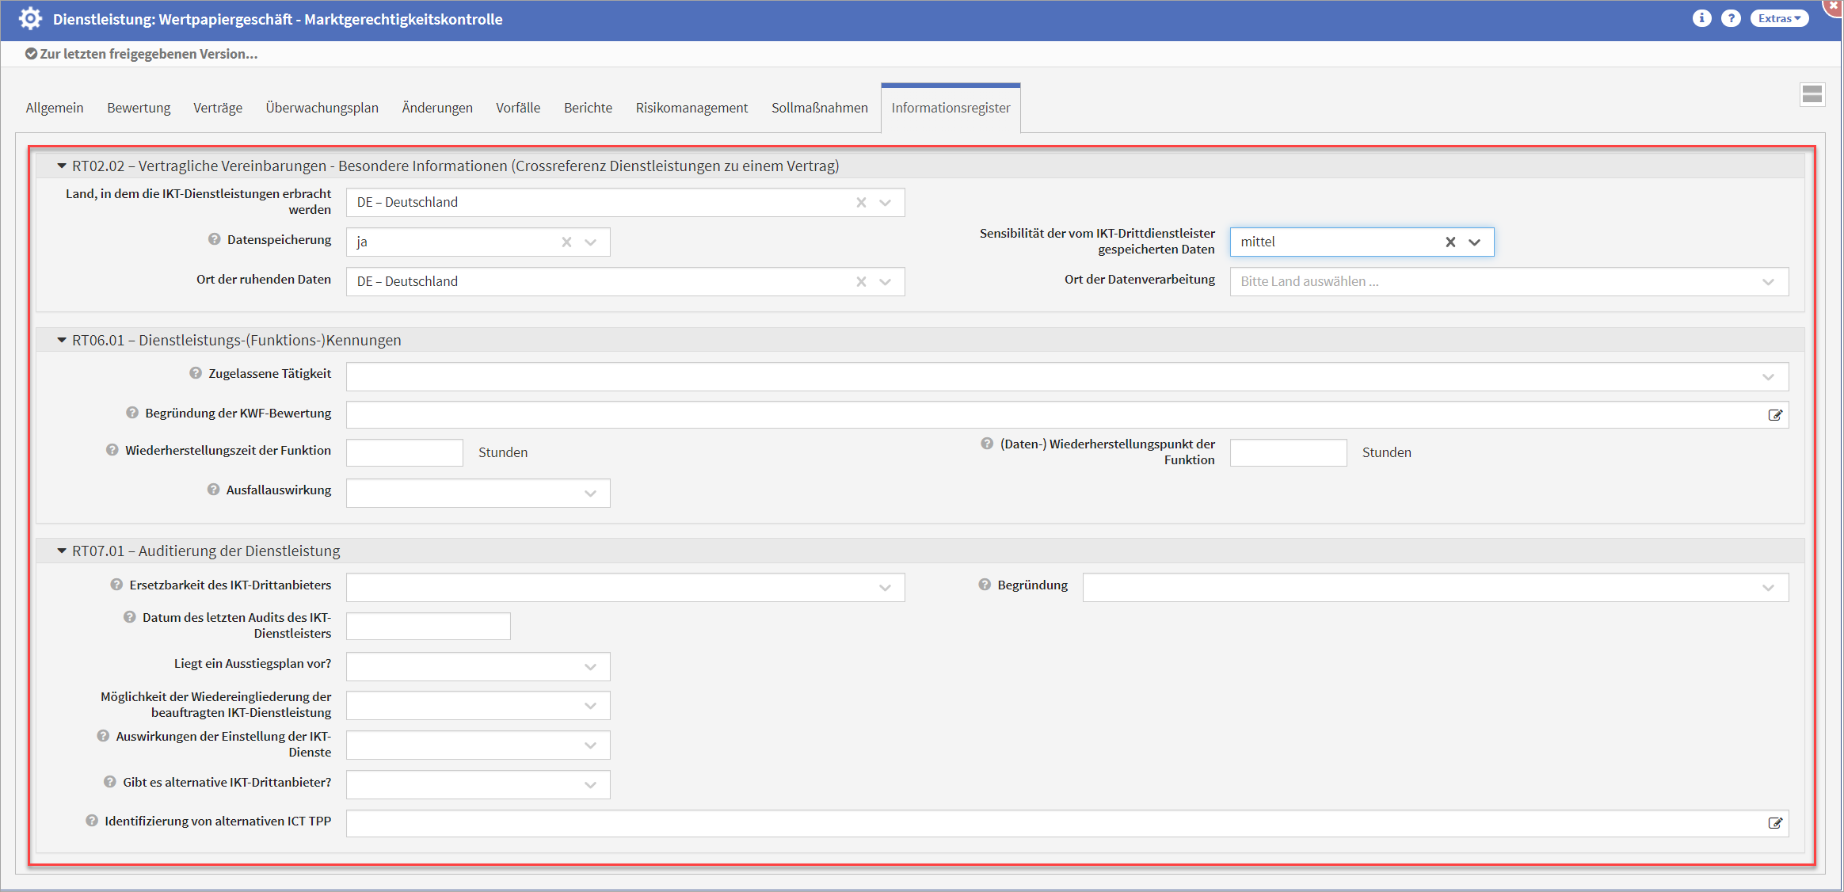Open the info icon in the header
The image size is (1844, 892).
[x=1701, y=18]
